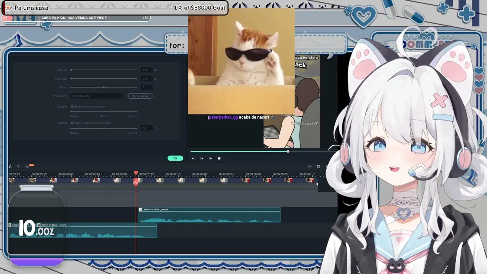
Task: Open the audio adjust settings icon in timeline toolbar
Action: pyautogui.click(x=18, y=167)
